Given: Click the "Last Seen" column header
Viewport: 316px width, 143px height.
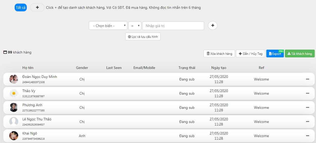Looking at the screenshot, I should [x=114, y=68].
